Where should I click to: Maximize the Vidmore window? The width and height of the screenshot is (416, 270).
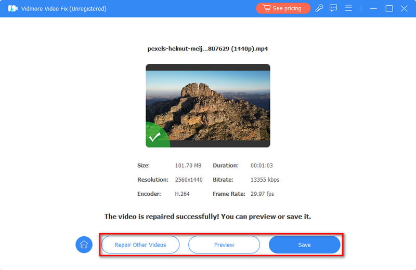click(x=389, y=8)
